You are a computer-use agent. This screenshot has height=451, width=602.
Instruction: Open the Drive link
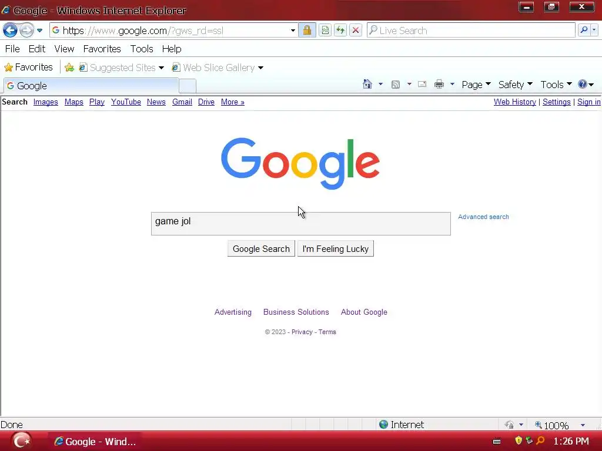[x=206, y=102]
